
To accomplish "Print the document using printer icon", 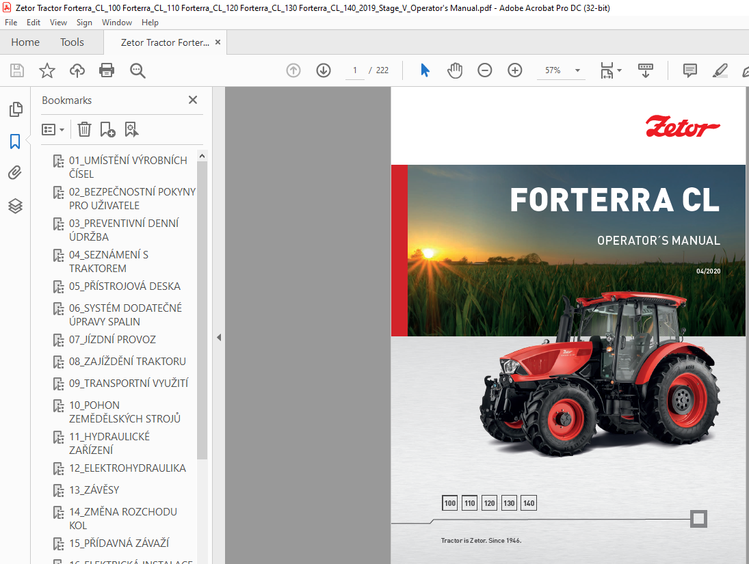I will click(107, 70).
